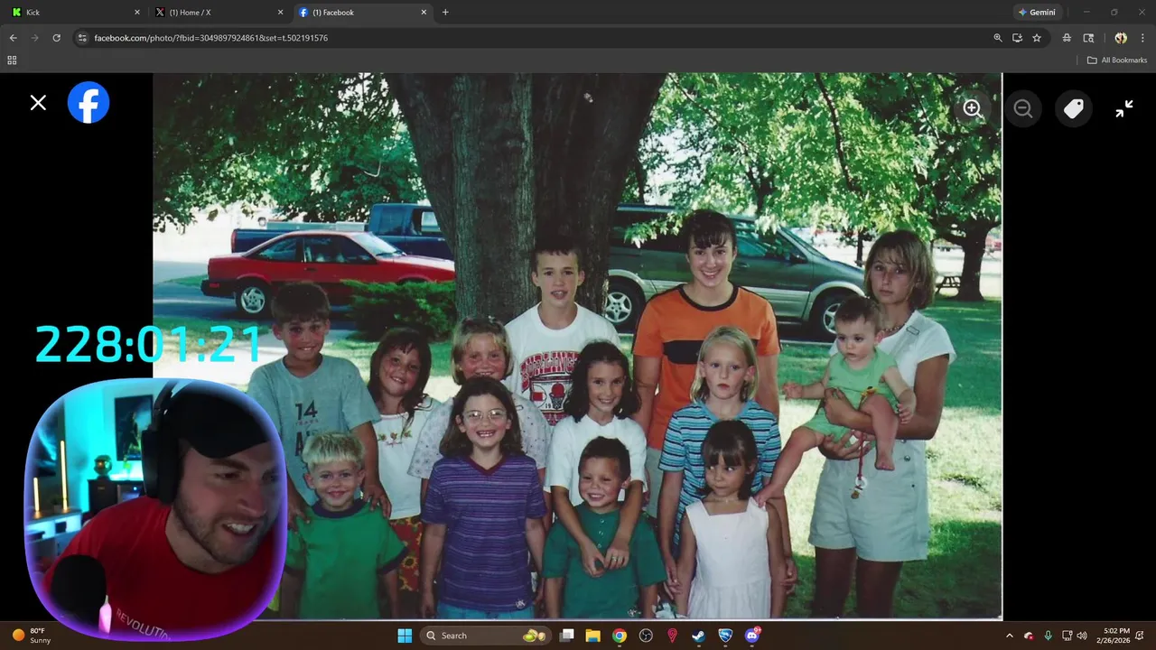Open the weather widget showing 80°F Sunny
This screenshot has height=650, width=1156.
(x=32, y=636)
